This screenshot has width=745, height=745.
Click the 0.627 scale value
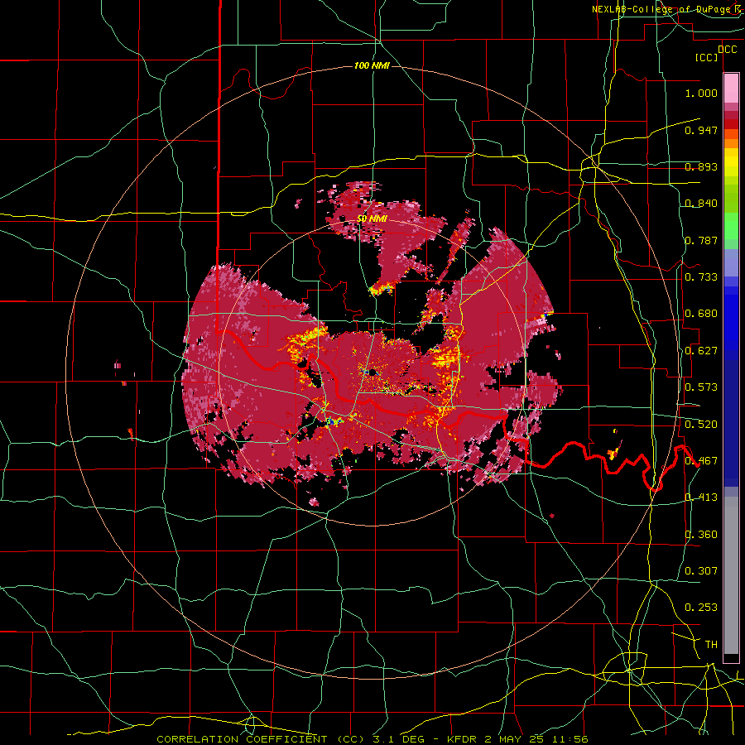click(701, 351)
